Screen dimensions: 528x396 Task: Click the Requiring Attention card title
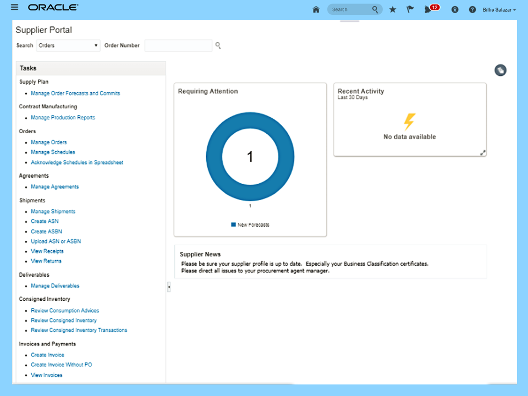[208, 91]
